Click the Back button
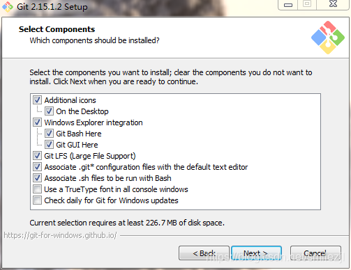Image resolution: width=351 pixels, height=270 pixels. pos(204,253)
